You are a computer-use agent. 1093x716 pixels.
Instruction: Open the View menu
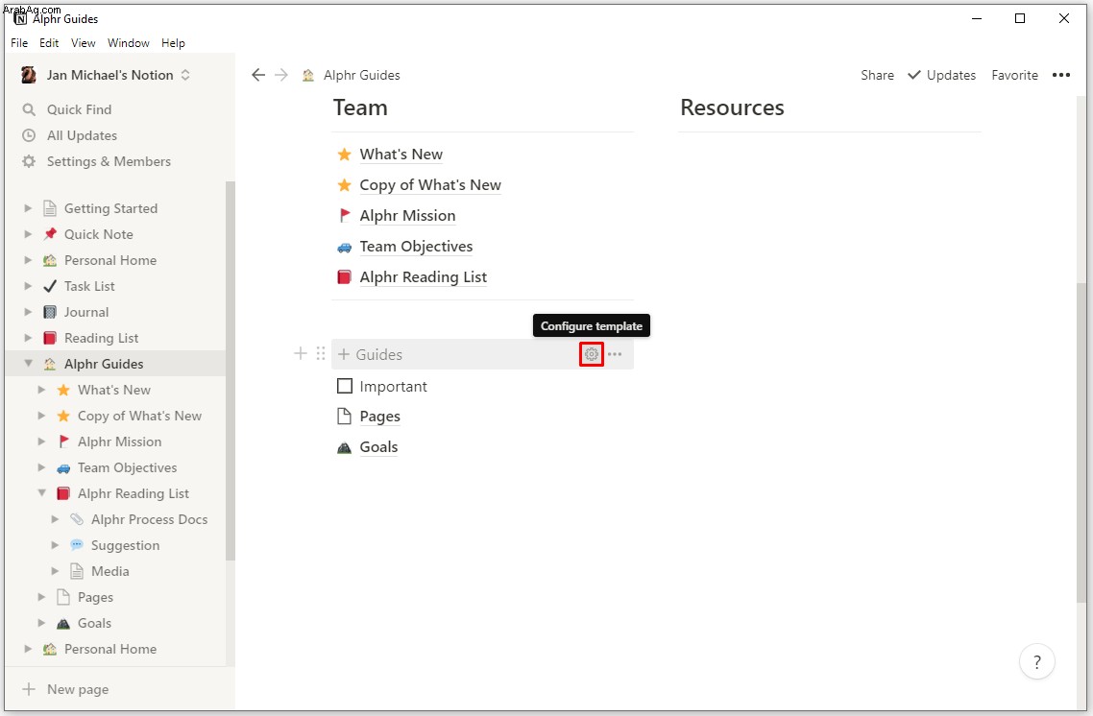[83, 43]
